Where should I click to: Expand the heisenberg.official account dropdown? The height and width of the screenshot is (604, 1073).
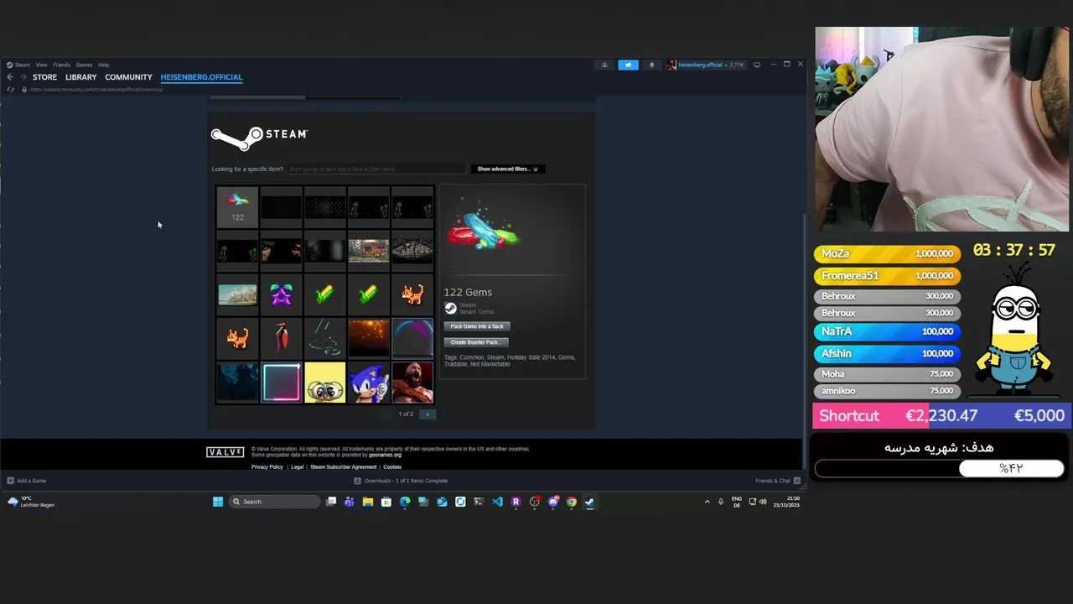tap(706, 65)
